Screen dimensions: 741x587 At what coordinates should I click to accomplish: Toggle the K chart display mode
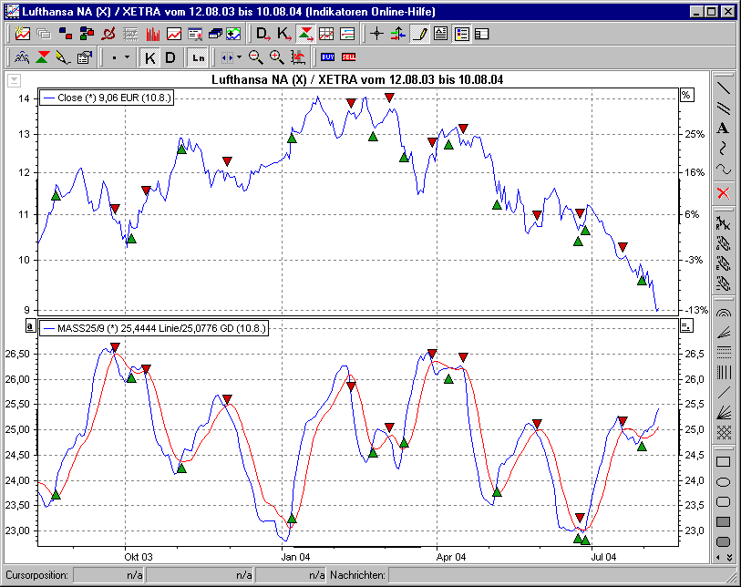click(x=149, y=57)
